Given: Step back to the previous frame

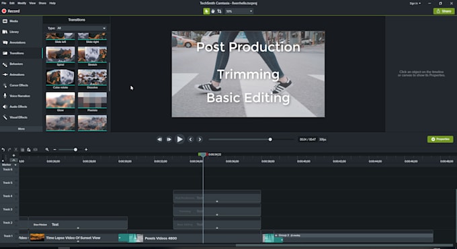Looking at the screenshot, I should click(159, 140).
